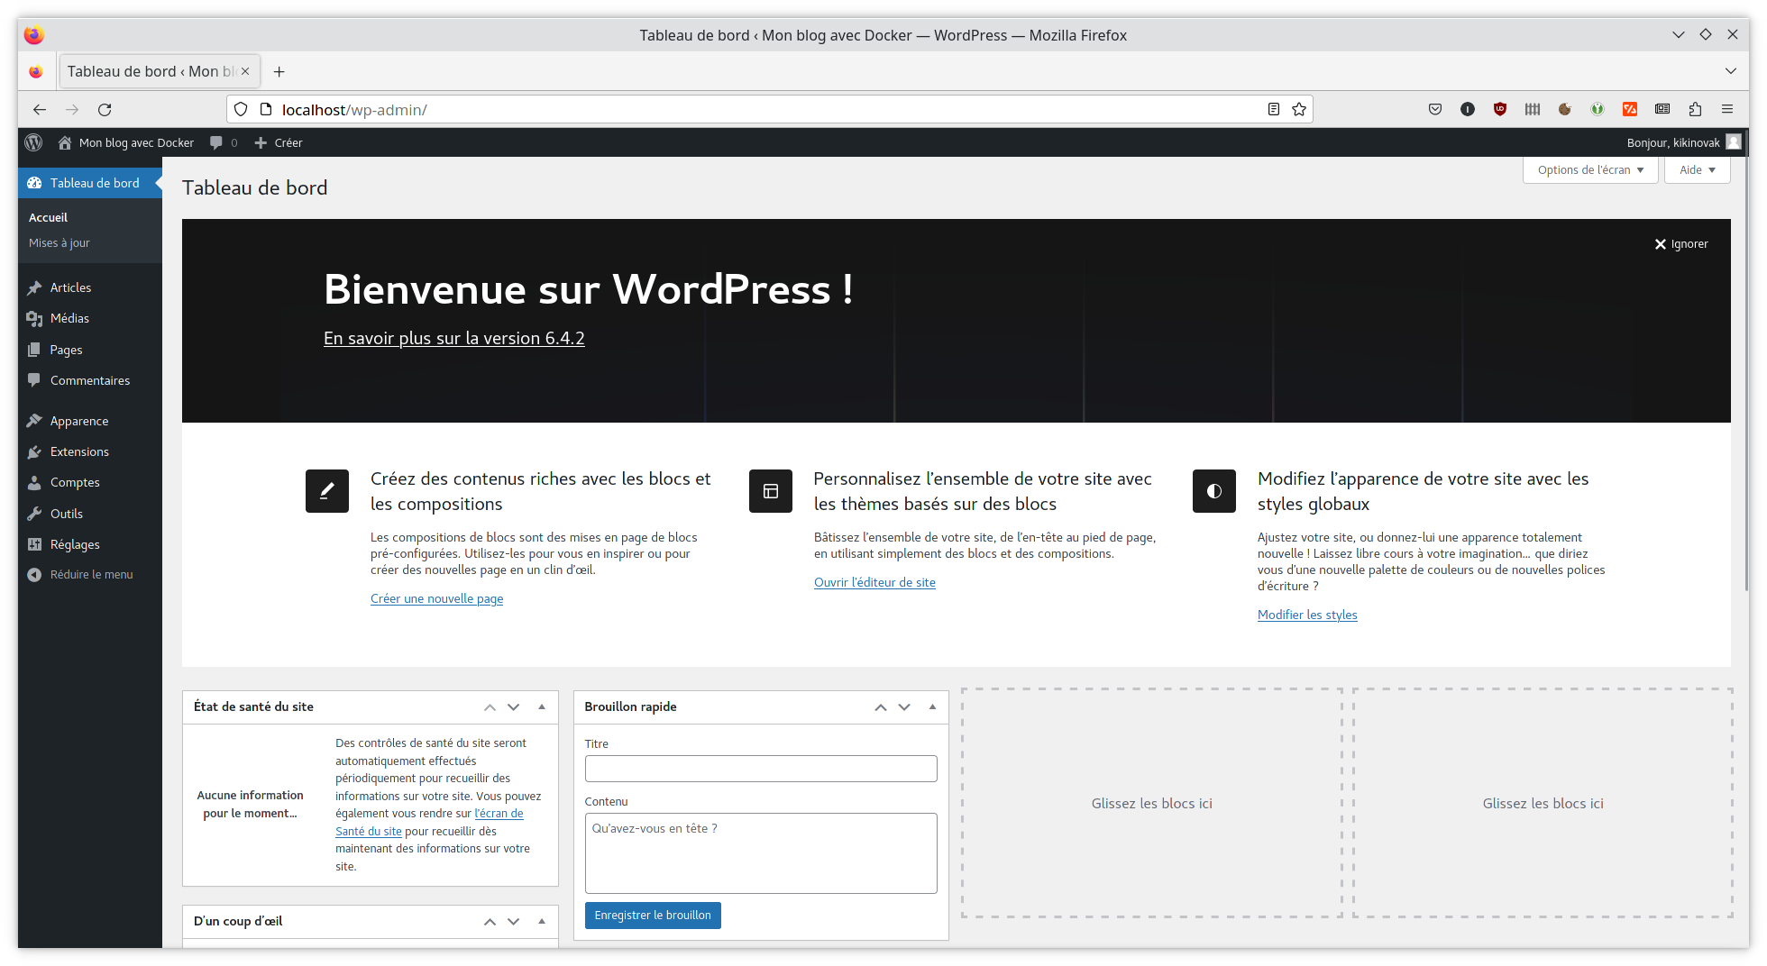Open comments via the speech bubble icon
Image resolution: width=1767 pixels, height=966 pixels.
click(216, 142)
